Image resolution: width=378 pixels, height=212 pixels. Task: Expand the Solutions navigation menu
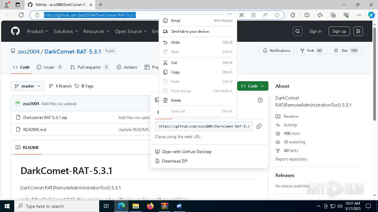pos(66,31)
